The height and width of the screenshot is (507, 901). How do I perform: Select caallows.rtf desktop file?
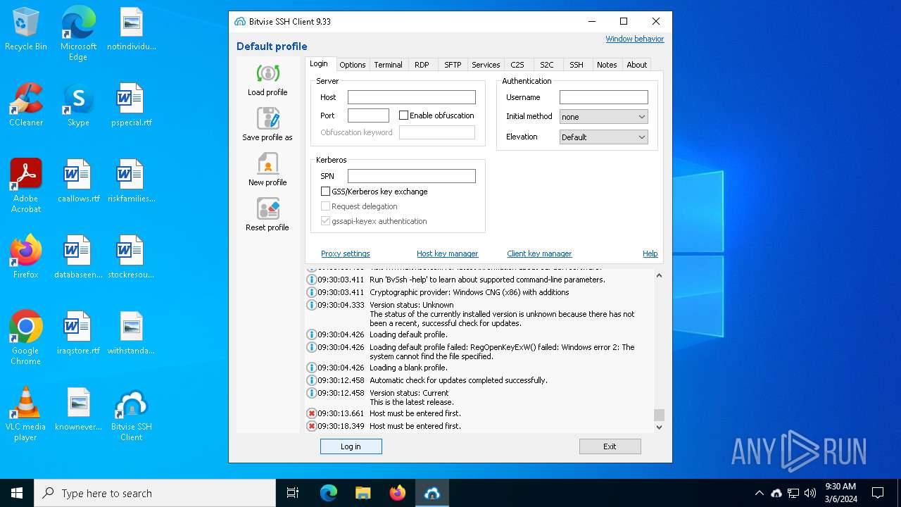point(78,180)
